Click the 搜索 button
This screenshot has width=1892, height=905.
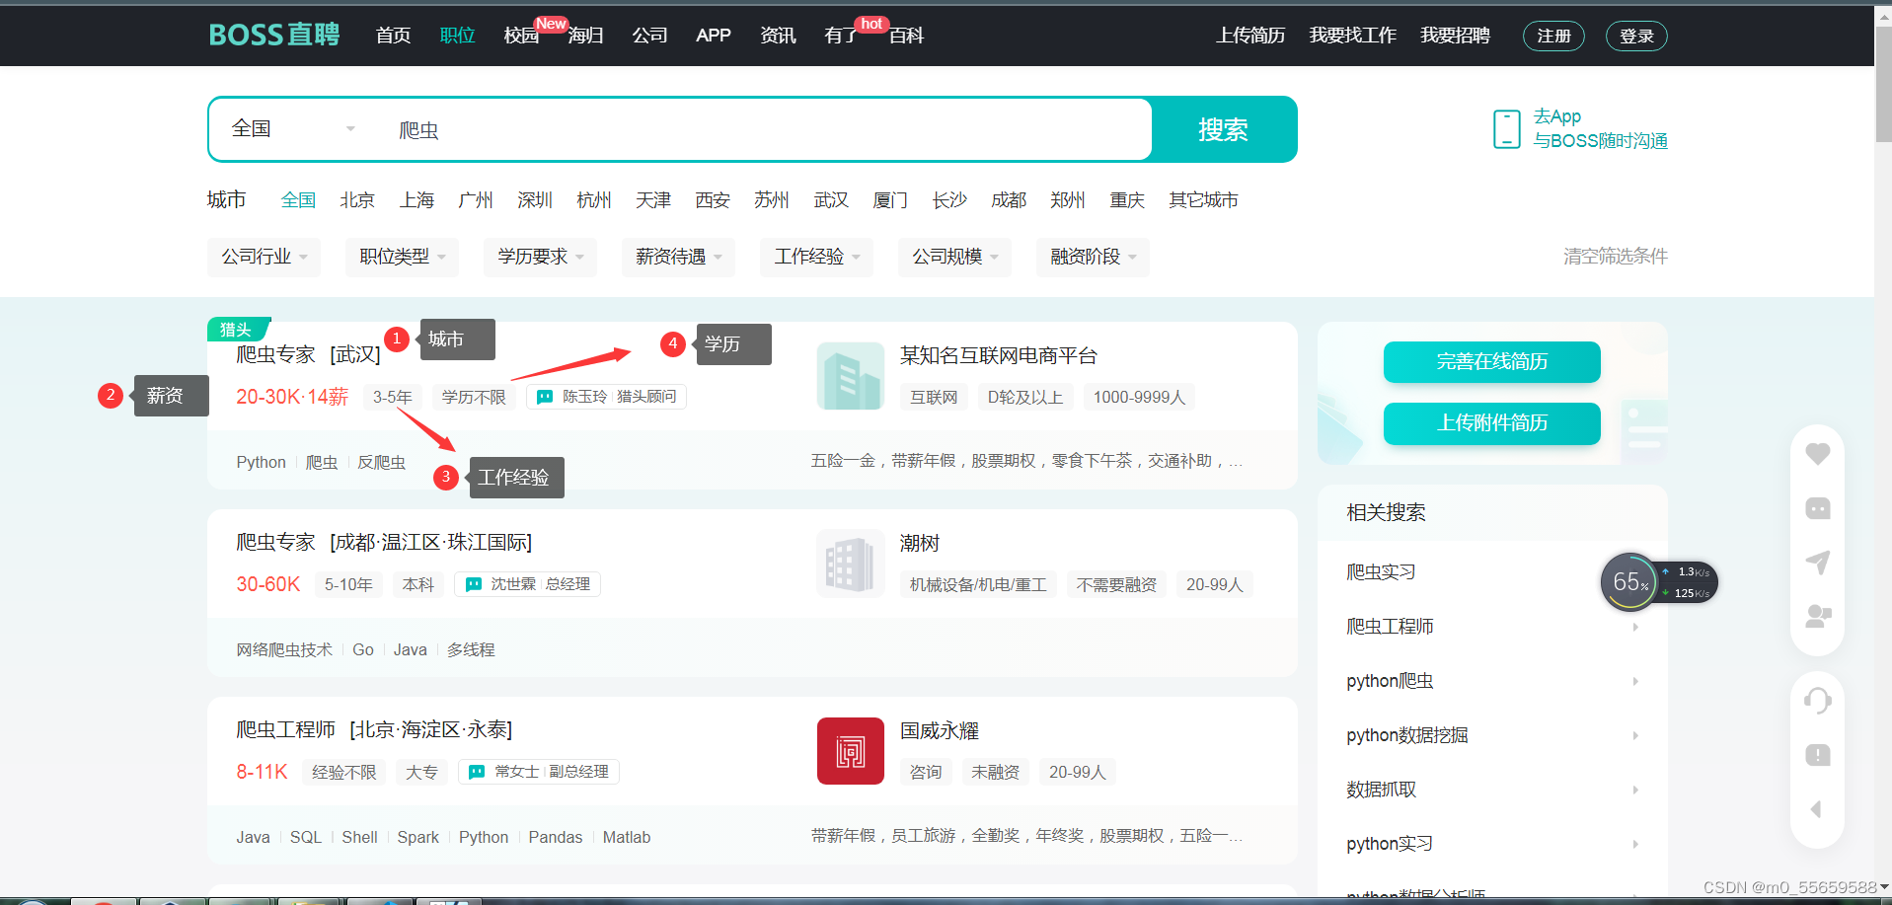pos(1224,129)
